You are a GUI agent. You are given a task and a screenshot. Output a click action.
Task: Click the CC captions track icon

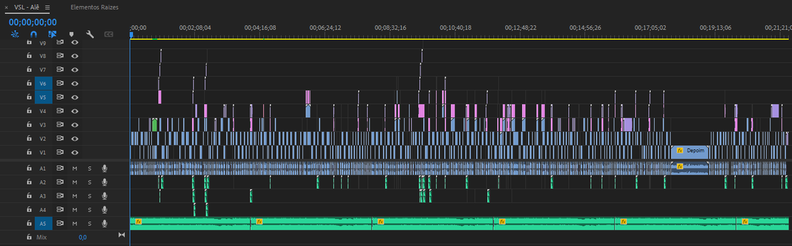[x=109, y=34]
